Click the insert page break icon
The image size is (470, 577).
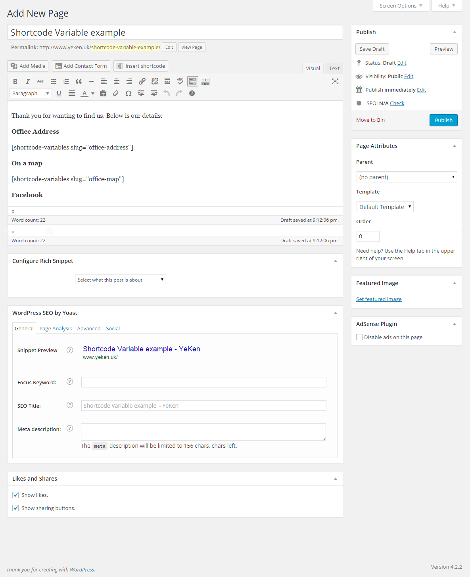205,81
